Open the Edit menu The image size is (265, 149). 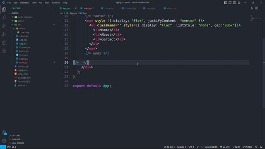tap(15, 3)
